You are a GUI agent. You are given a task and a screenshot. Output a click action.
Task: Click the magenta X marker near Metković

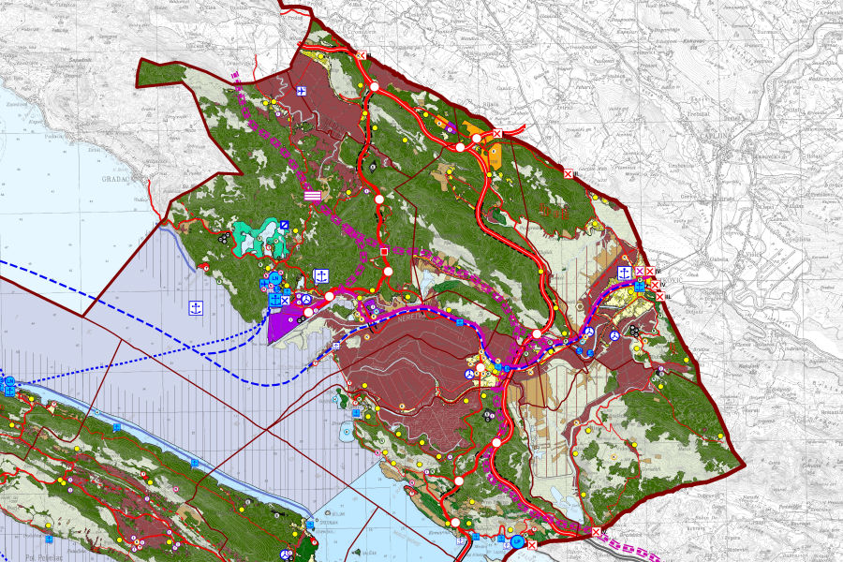[639, 272]
